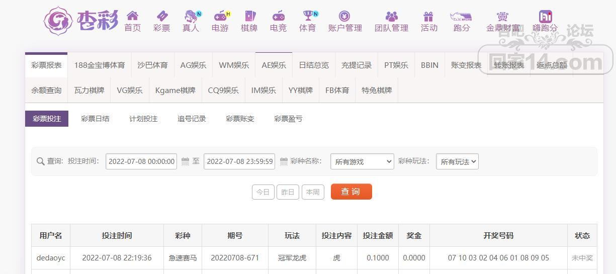Select the 计划投注 sub-tab

[x=143, y=119]
